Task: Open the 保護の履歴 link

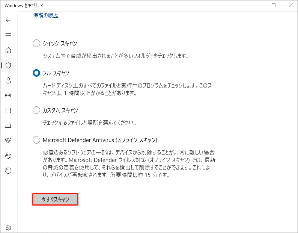Action: coord(46,15)
